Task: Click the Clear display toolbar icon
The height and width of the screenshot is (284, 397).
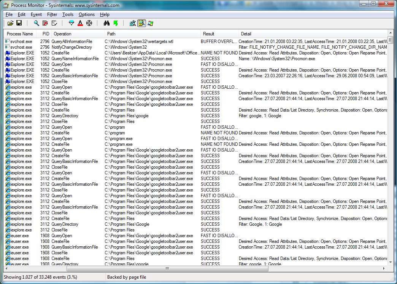Action: coord(54,23)
